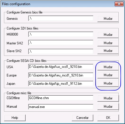This screenshot has height=124, width=125.
Task: Click Mudar button for Slave SH2
Action: coord(108,51)
